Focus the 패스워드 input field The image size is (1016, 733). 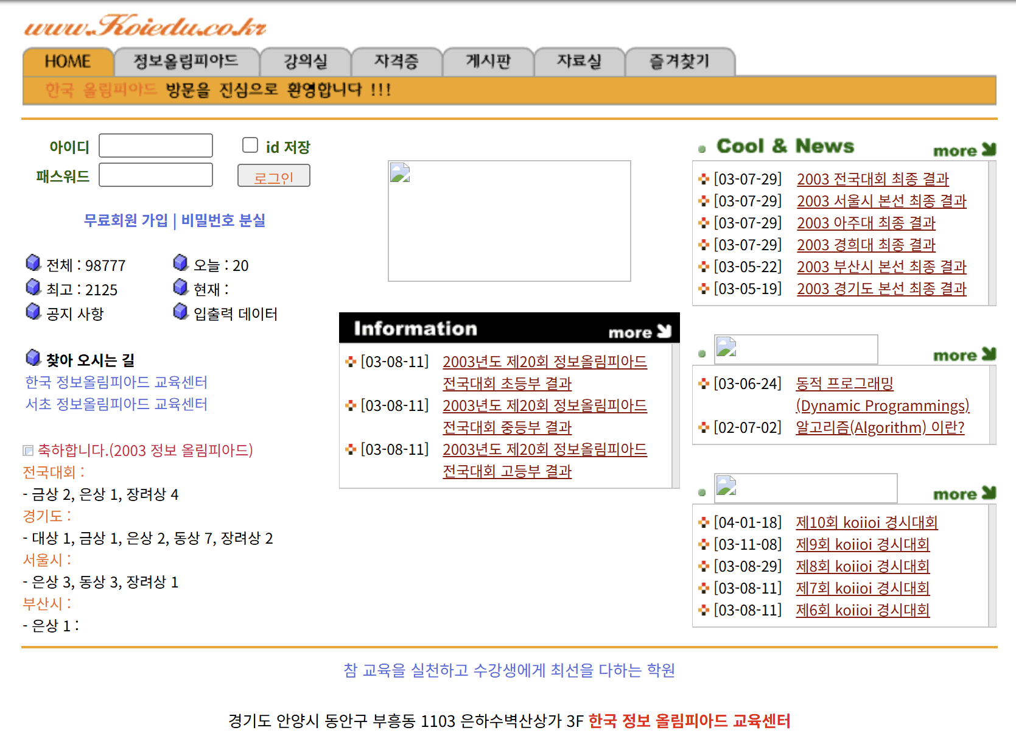[x=156, y=175]
